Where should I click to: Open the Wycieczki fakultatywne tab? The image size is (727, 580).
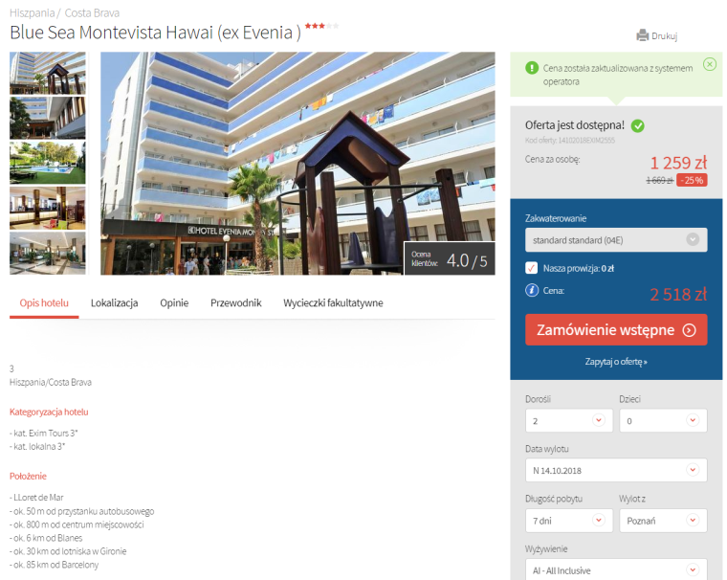click(333, 303)
